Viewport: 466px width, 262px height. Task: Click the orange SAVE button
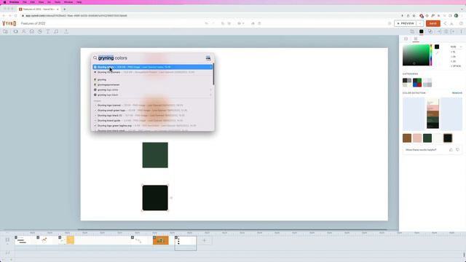point(433,23)
